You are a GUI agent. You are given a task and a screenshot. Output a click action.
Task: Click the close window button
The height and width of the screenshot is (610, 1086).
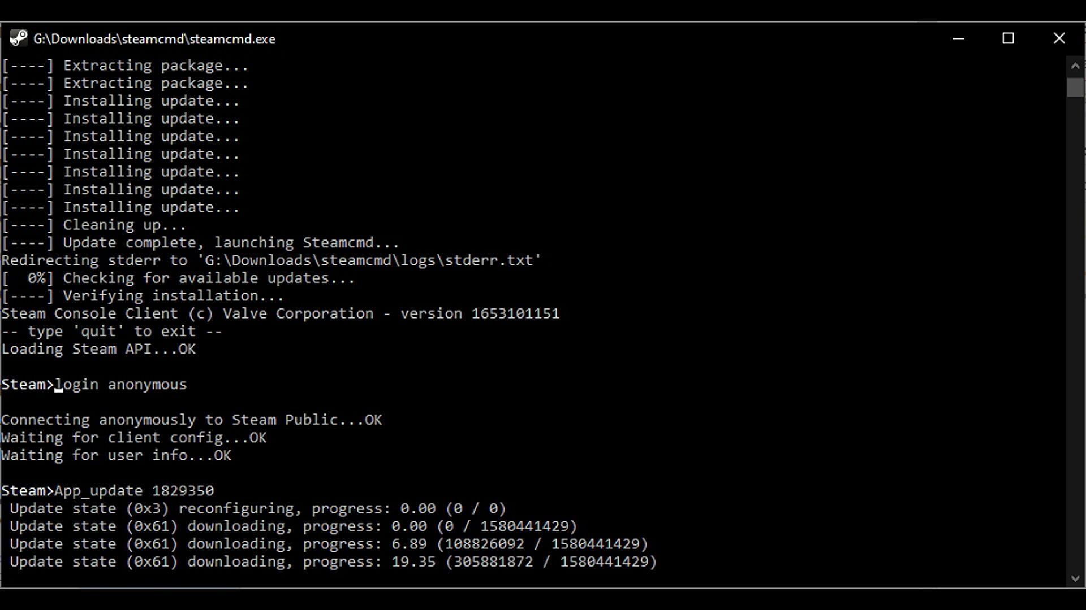1059,38
